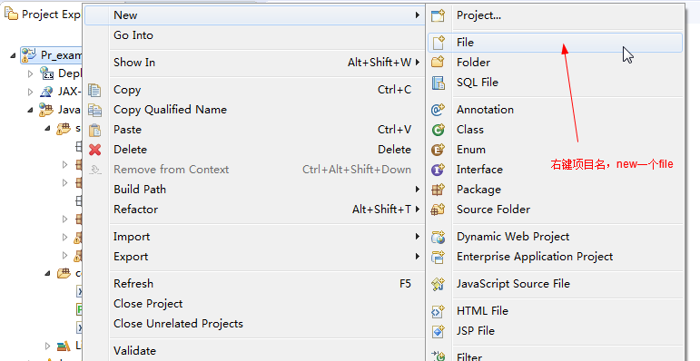Expand the Deployment Descriptor node
Image resolution: width=700 pixels, height=361 pixels.
click(x=30, y=73)
